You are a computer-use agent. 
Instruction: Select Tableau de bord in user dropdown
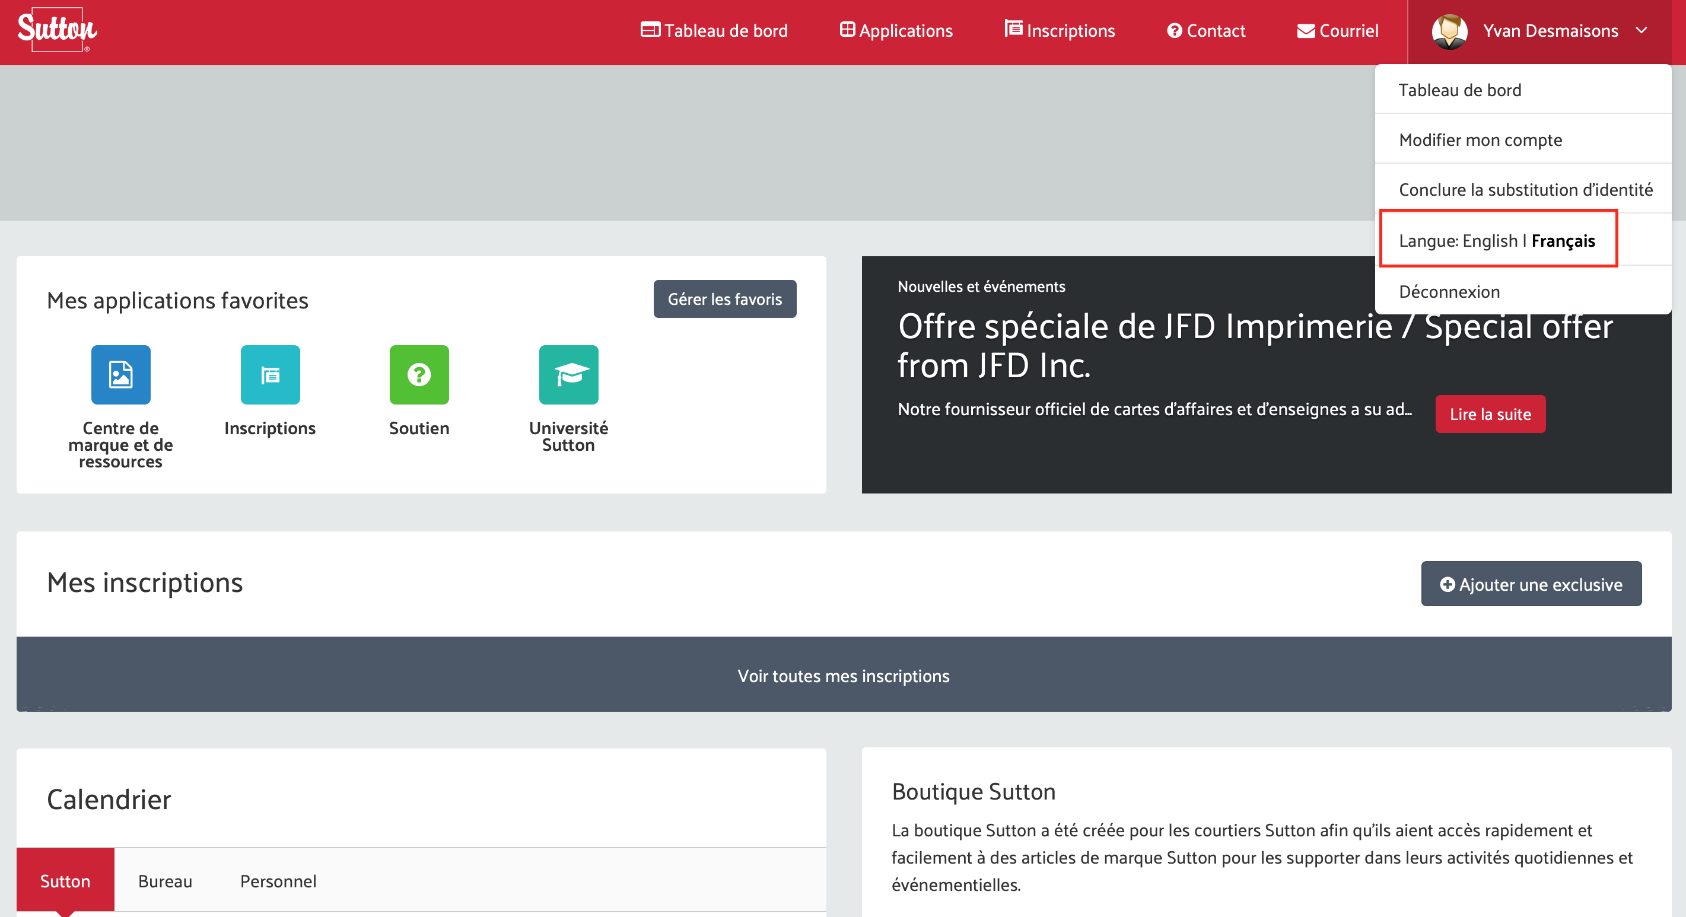point(1523,90)
